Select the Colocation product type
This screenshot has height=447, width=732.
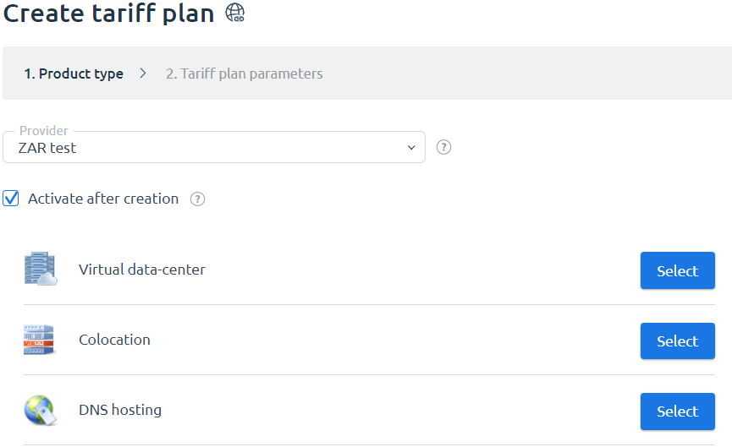pyautogui.click(x=677, y=341)
